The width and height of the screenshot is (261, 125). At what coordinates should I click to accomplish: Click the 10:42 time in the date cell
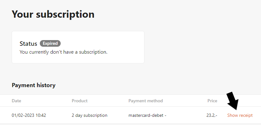(40, 115)
